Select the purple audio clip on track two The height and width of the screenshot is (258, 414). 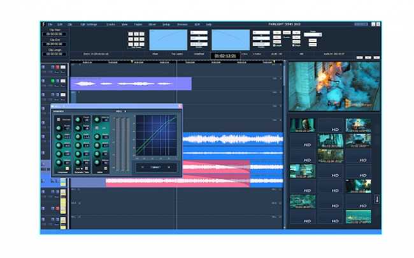tap(131, 84)
